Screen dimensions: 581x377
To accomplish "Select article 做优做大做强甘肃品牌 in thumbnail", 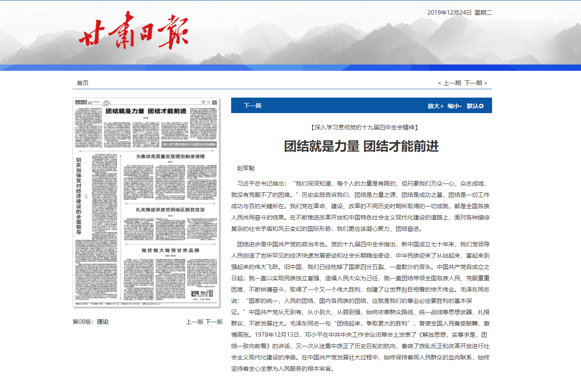I will click(x=170, y=250).
